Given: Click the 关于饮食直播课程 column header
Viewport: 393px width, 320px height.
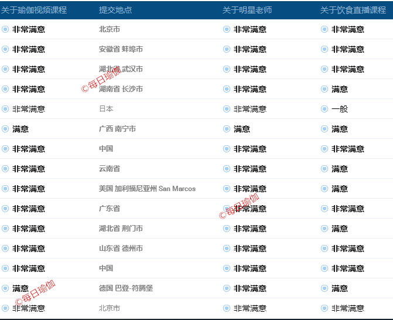Looking at the screenshot, I should pyautogui.click(x=353, y=10).
